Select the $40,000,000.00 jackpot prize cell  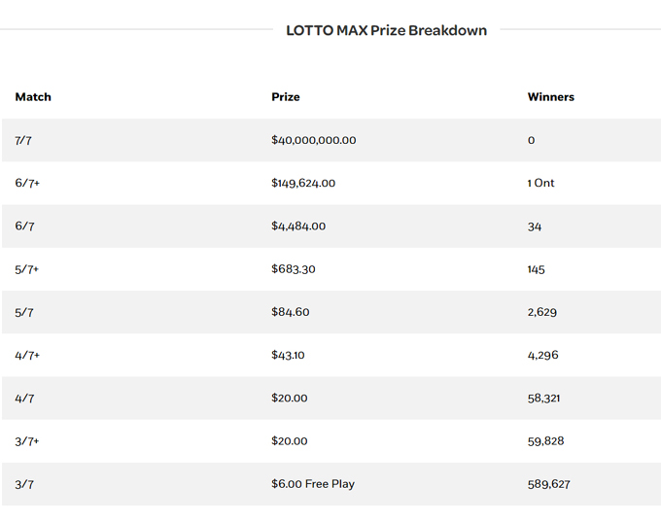[314, 140]
